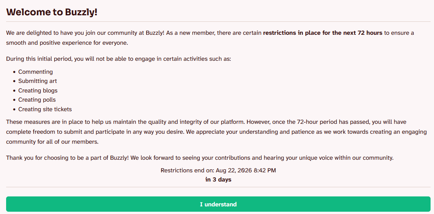Click the We are delighted intro paragraph
Image resolution: width=434 pixels, height=214 pixels.
(210, 38)
